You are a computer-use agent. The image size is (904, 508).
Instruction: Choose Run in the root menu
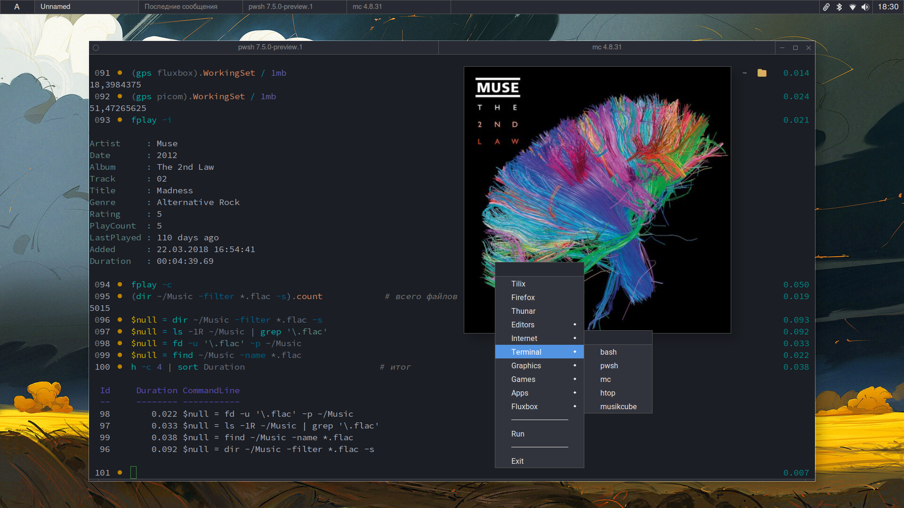(540, 434)
